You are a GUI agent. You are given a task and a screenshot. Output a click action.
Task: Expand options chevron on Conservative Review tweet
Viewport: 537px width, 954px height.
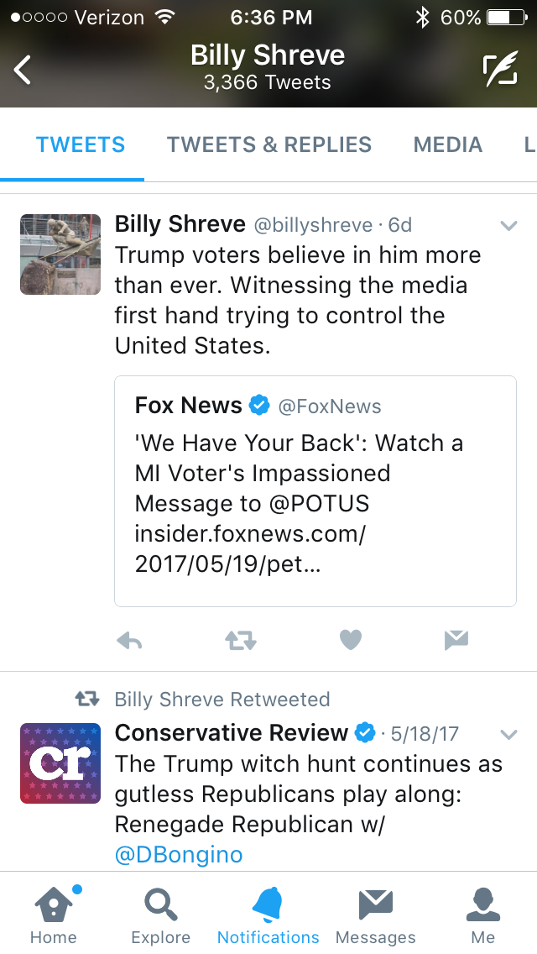508,734
